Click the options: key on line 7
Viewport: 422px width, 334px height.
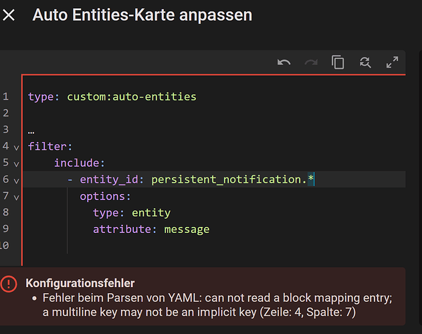[105, 196]
